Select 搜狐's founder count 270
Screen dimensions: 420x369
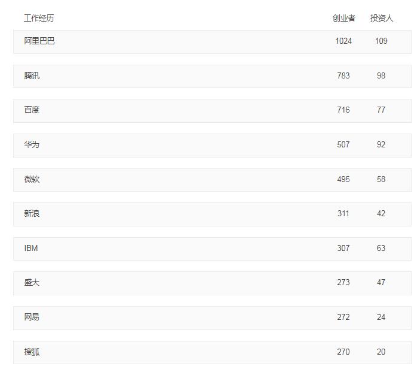click(x=343, y=352)
